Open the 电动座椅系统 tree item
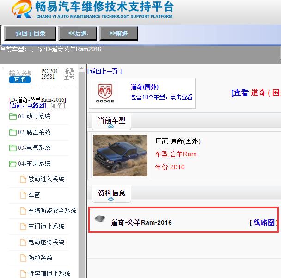Screen dimensions: 281x278 click(x=46, y=242)
